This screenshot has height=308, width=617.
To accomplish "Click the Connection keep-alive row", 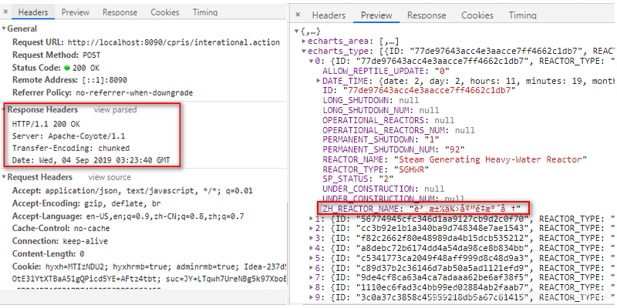I will [x=60, y=241].
